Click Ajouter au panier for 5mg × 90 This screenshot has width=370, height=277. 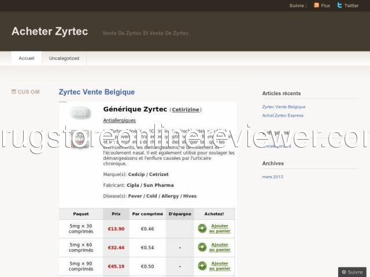pos(220,266)
